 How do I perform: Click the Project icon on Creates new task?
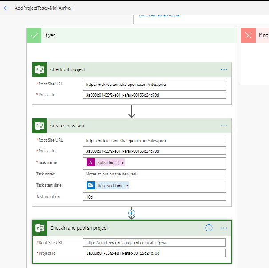coord(40,126)
